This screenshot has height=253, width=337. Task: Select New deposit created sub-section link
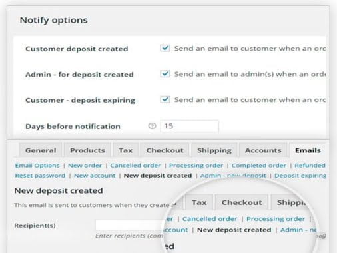pos(158,176)
